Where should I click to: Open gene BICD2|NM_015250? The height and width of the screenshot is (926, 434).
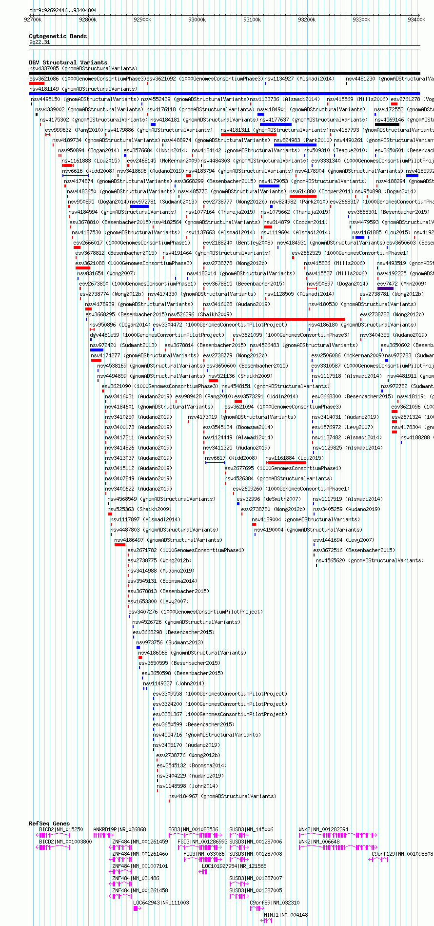(61, 829)
